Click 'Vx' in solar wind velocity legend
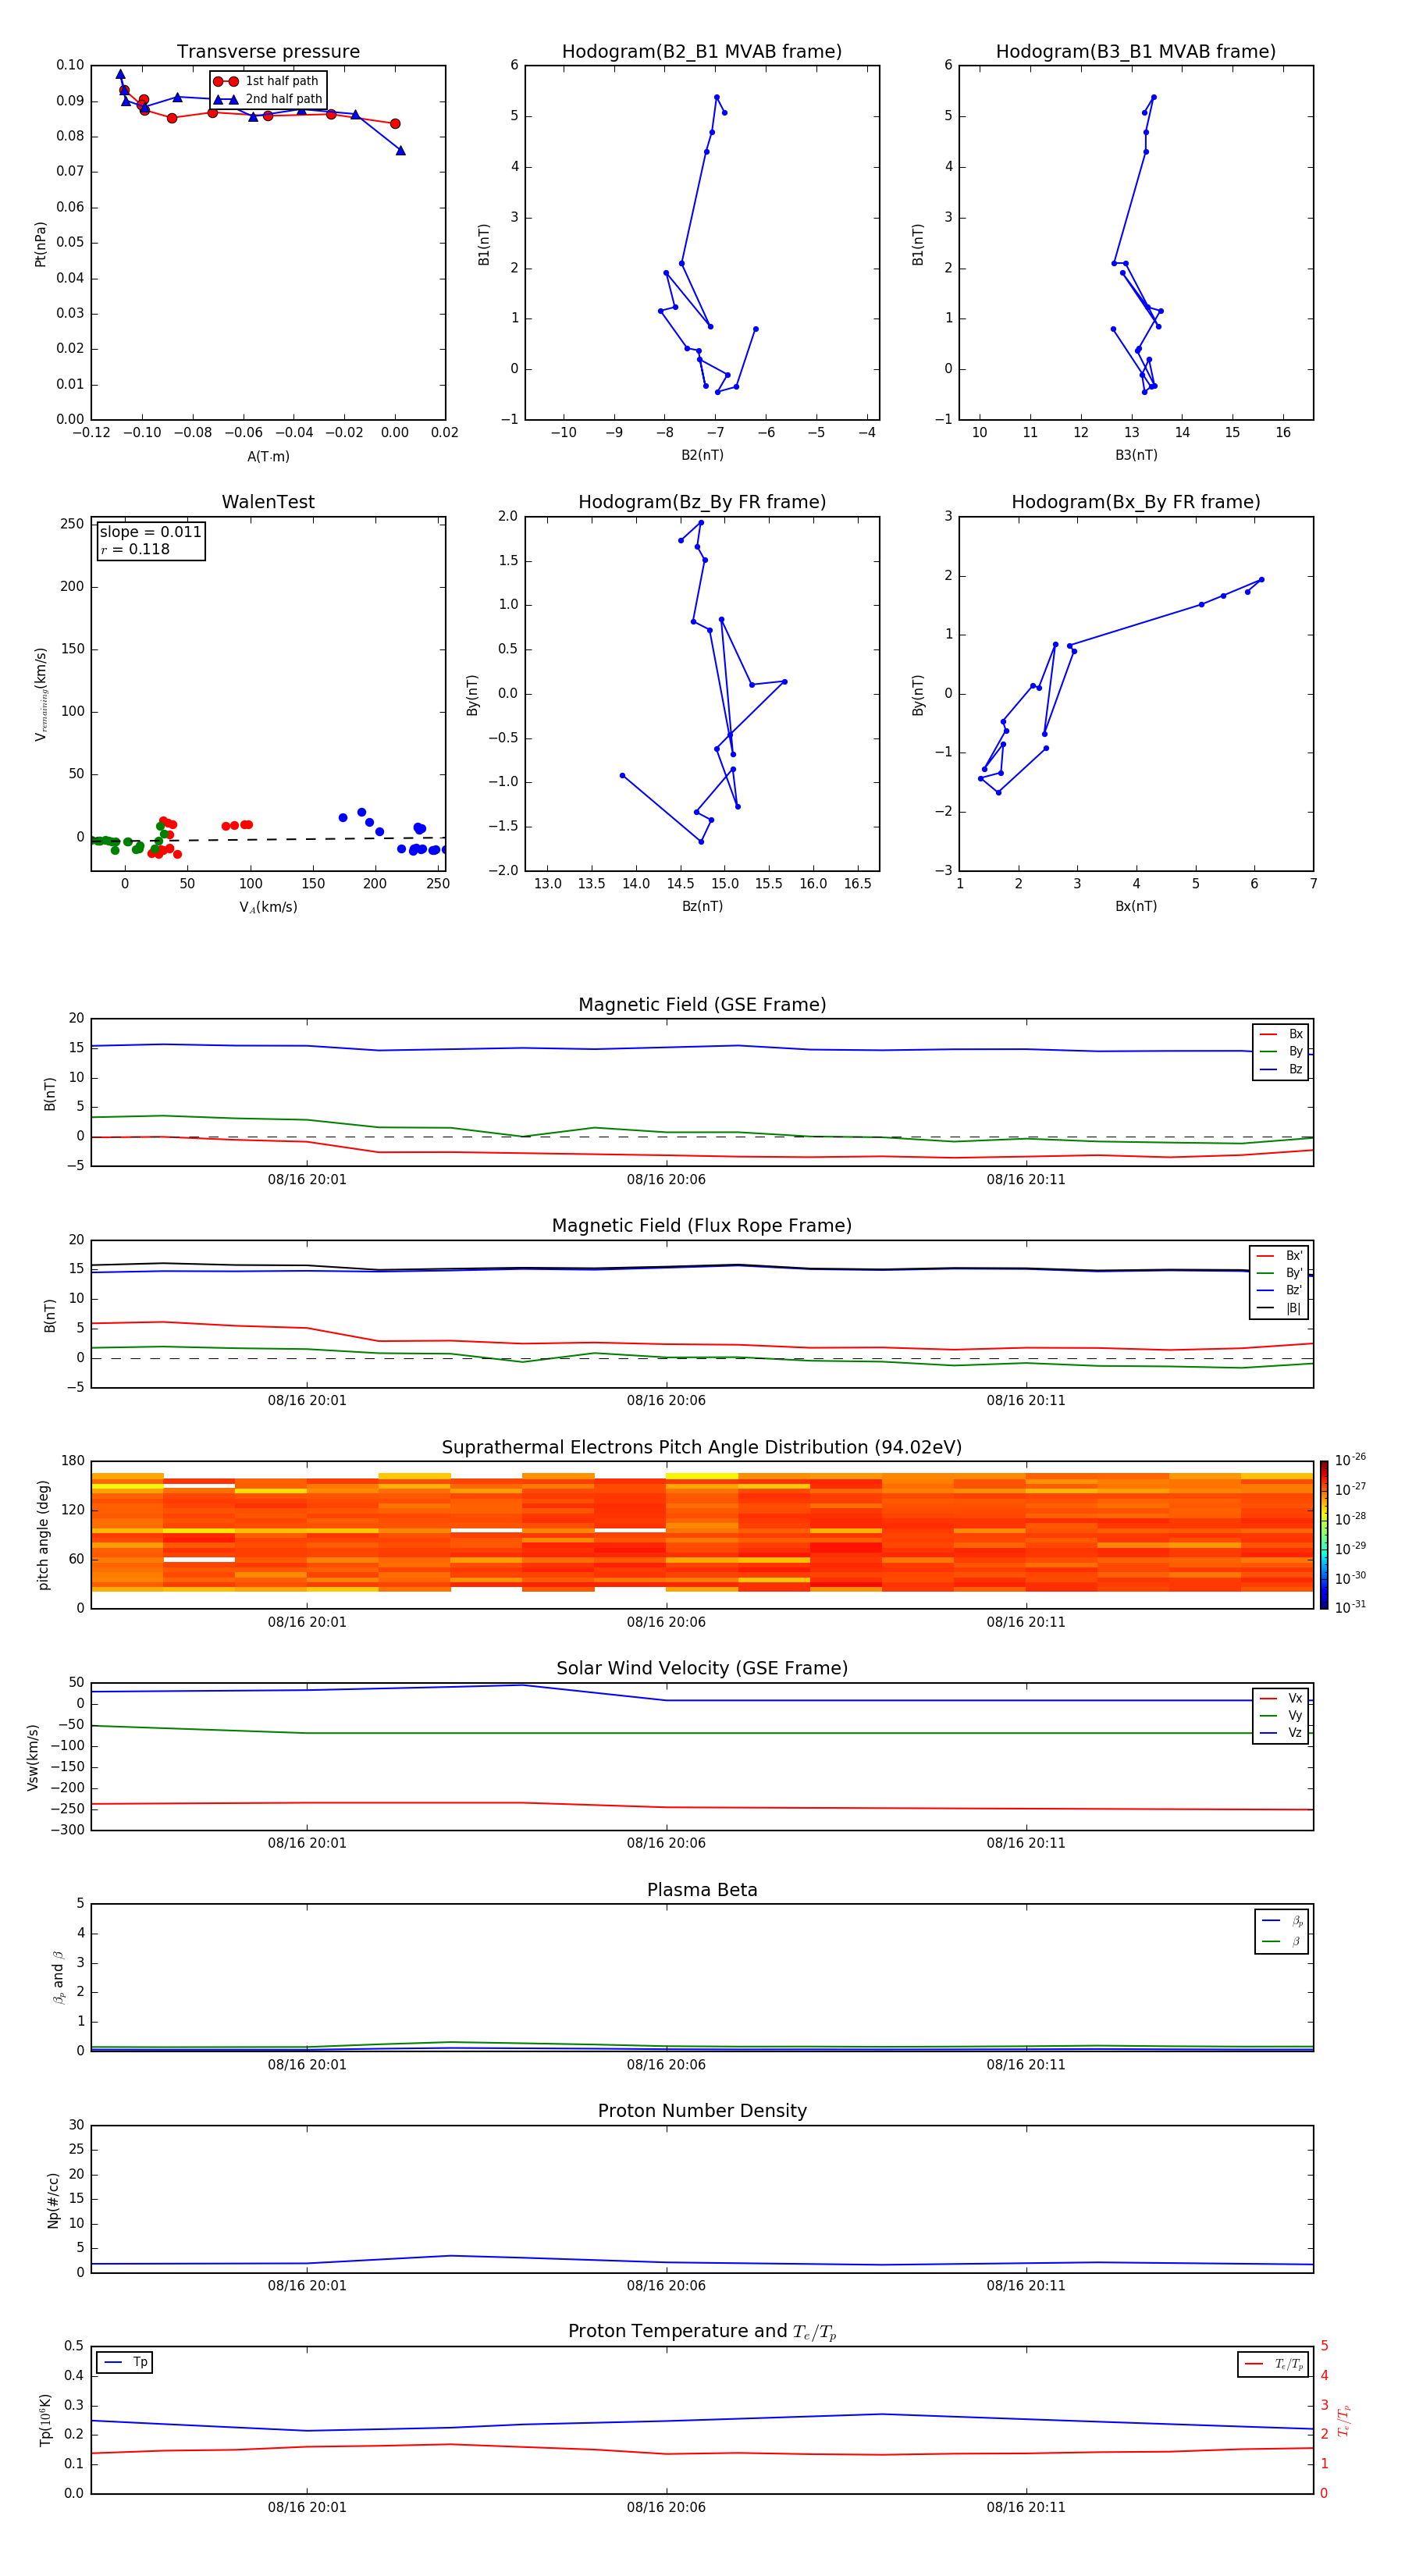 point(1295,1699)
